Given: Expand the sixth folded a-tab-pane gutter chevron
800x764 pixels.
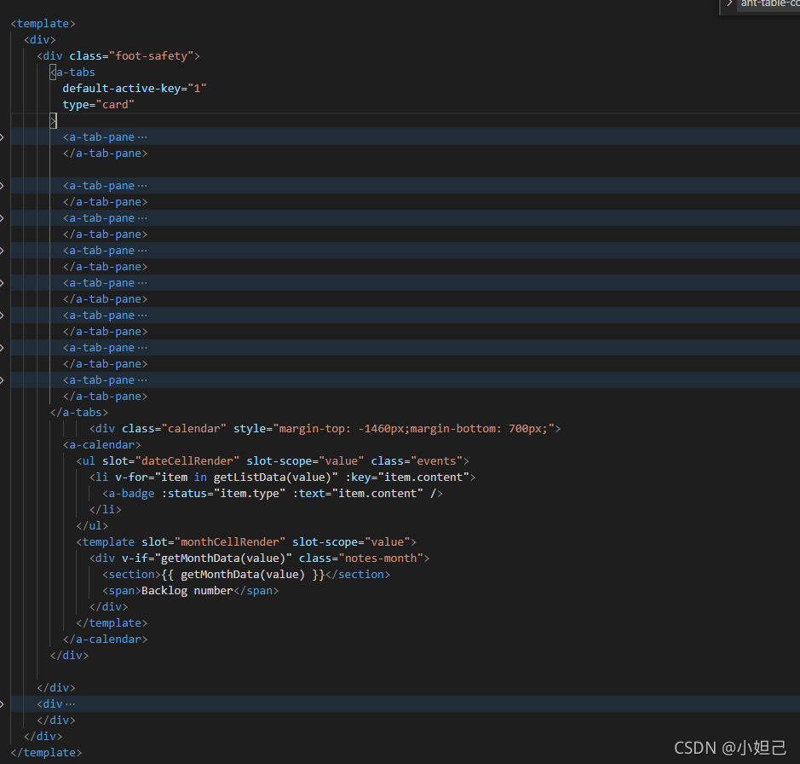Looking at the screenshot, I should coord(2,315).
